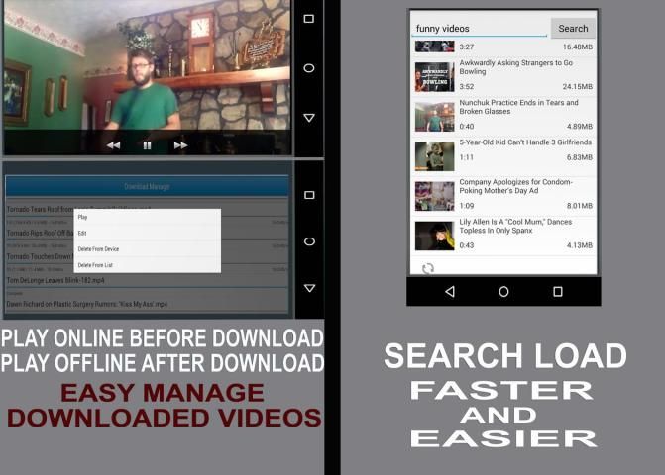The height and width of the screenshot is (475, 665).
Task: Pause the playing video
Action: click(147, 145)
